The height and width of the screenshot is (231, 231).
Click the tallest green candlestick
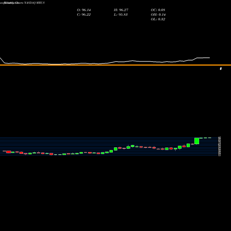[x=197, y=141]
